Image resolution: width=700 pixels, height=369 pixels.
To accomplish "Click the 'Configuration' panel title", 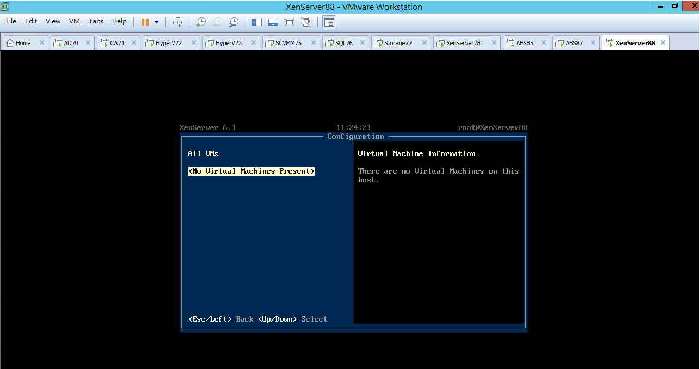I will click(x=356, y=137).
